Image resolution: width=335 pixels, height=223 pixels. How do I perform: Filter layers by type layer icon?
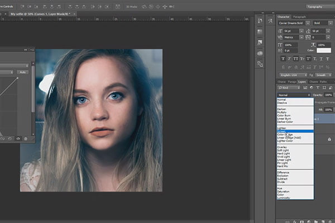pos(318,88)
